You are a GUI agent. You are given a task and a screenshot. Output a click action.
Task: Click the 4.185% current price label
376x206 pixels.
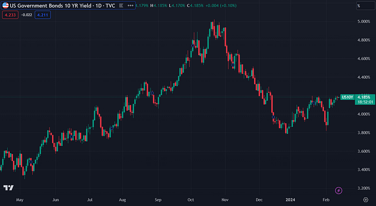point(364,97)
